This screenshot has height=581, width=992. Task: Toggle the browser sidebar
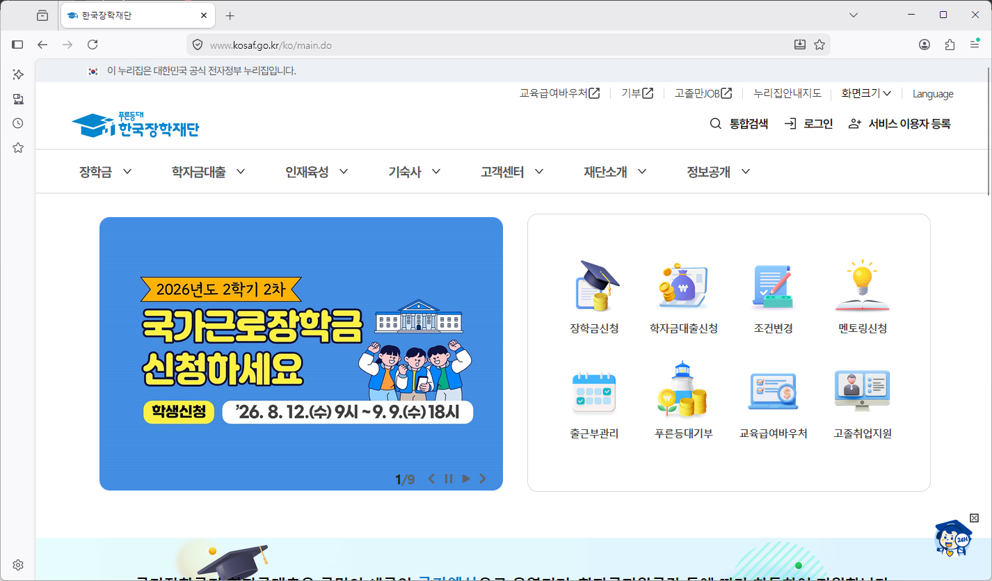[18, 45]
